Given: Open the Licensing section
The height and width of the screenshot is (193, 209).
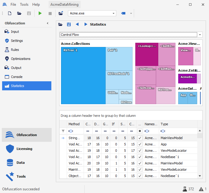Looking at the screenshot, I should point(24,149).
